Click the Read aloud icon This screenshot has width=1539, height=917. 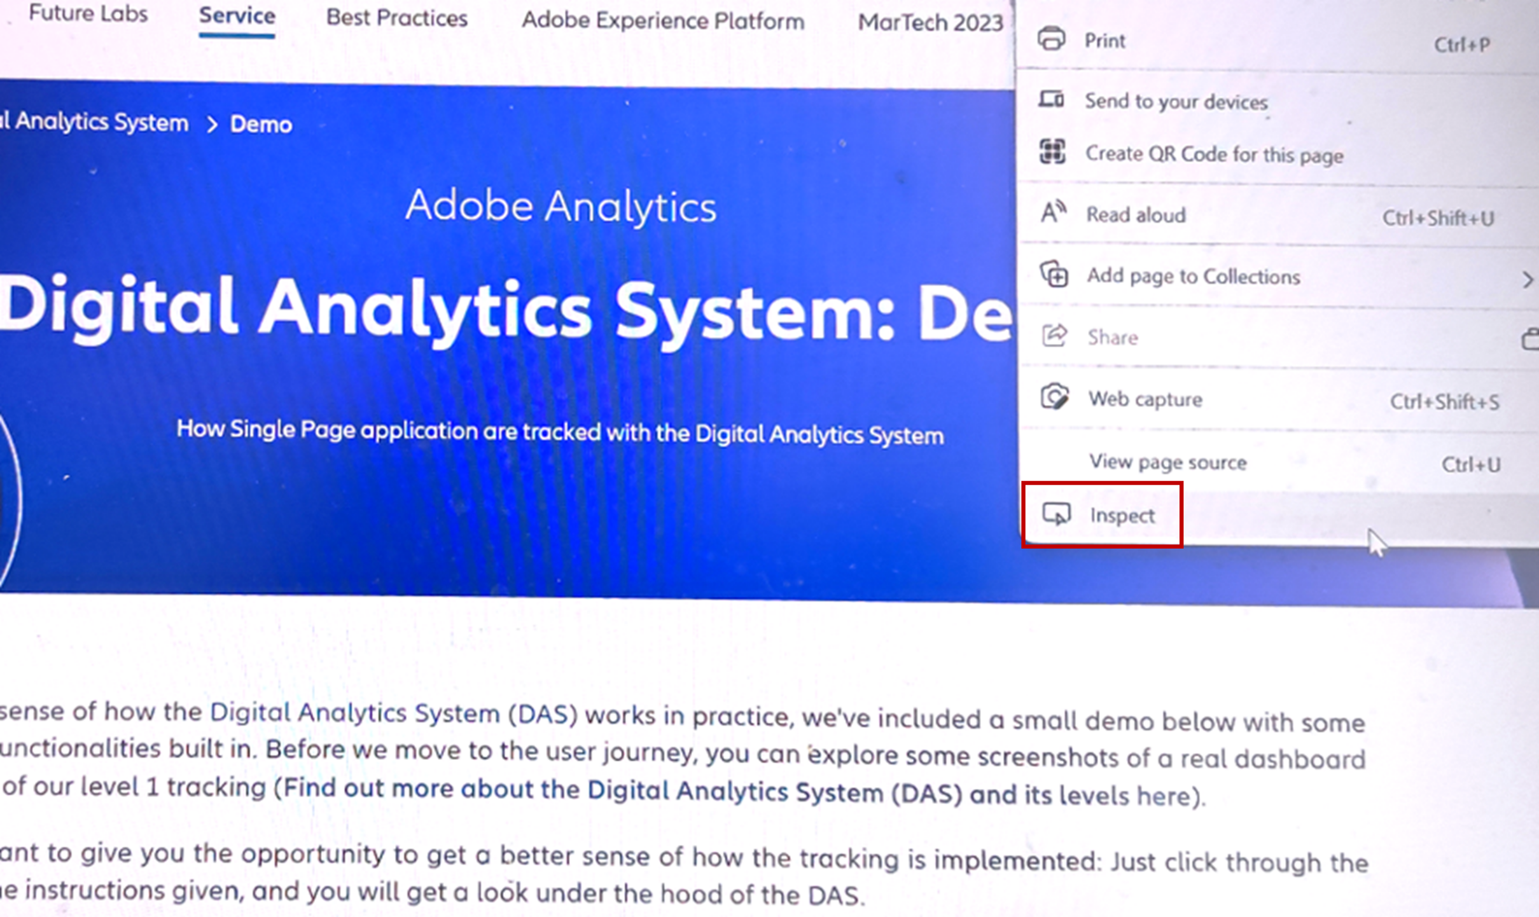pyautogui.click(x=1053, y=212)
